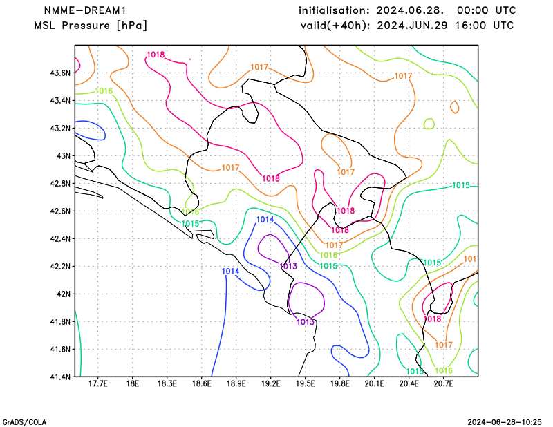
Task: Select the 42N latitude label
Action: click(64, 294)
